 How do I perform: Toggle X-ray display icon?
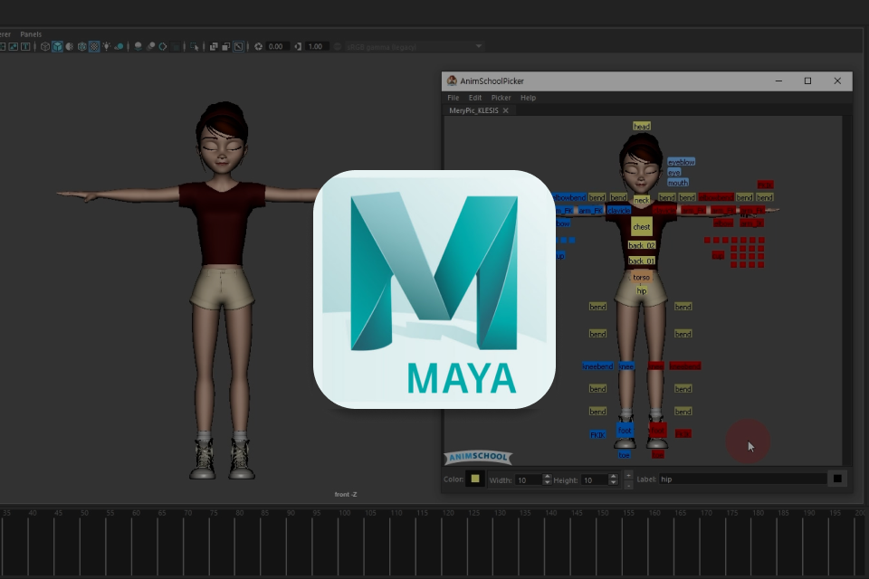[214, 46]
